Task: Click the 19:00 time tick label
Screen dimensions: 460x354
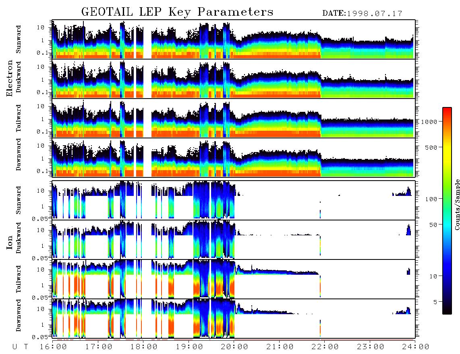Action: click(x=189, y=347)
